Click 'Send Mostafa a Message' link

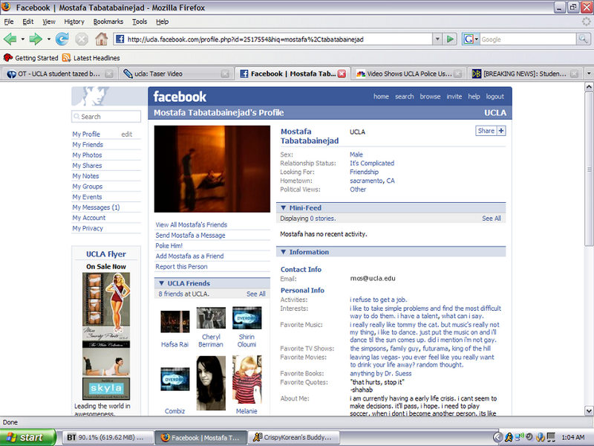coord(190,235)
